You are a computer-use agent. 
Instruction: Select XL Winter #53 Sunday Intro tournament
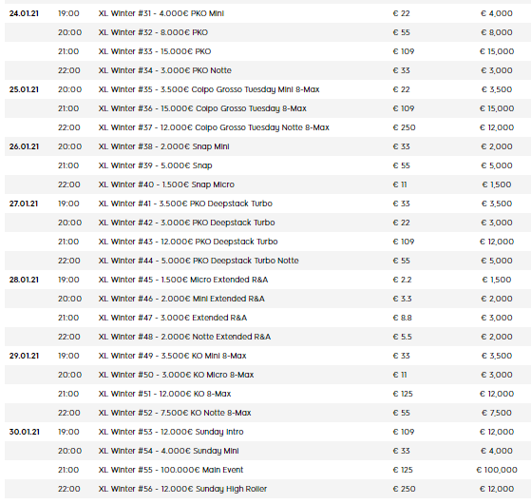[171, 432]
